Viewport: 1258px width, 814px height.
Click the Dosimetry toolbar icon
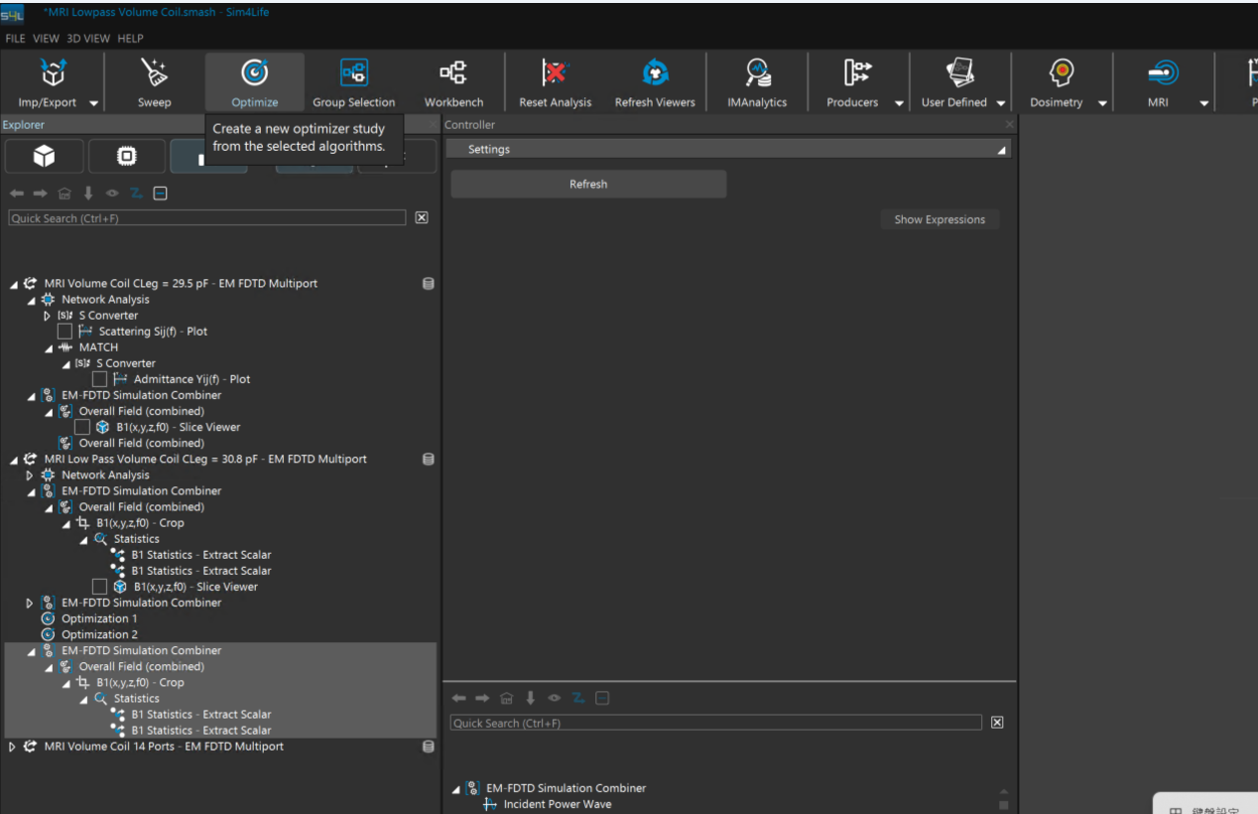coord(1062,73)
